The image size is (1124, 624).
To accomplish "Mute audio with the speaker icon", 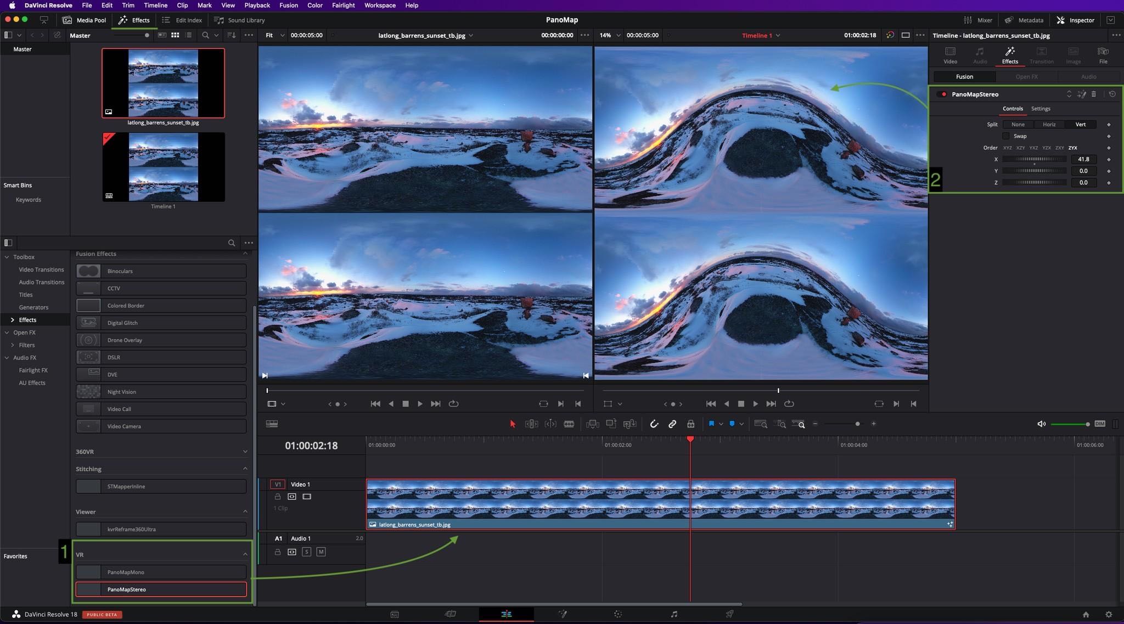I will point(1041,424).
